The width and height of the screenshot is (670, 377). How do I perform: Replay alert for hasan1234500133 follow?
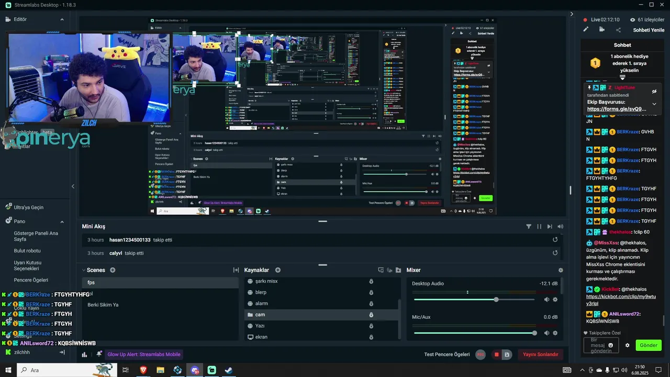(x=555, y=240)
